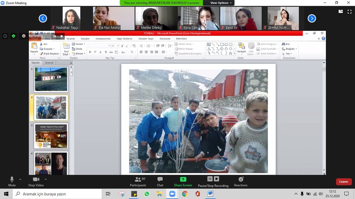Open WhatsApp from the taskbar
The height and width of the screenshot is (199, 355).
point(147,194)
